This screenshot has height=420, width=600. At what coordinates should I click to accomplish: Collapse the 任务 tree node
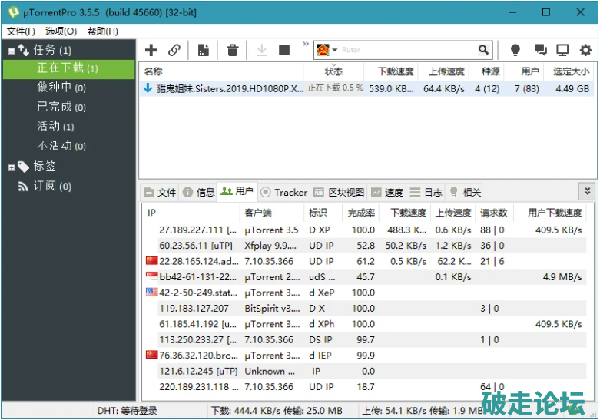coord(12,51)
